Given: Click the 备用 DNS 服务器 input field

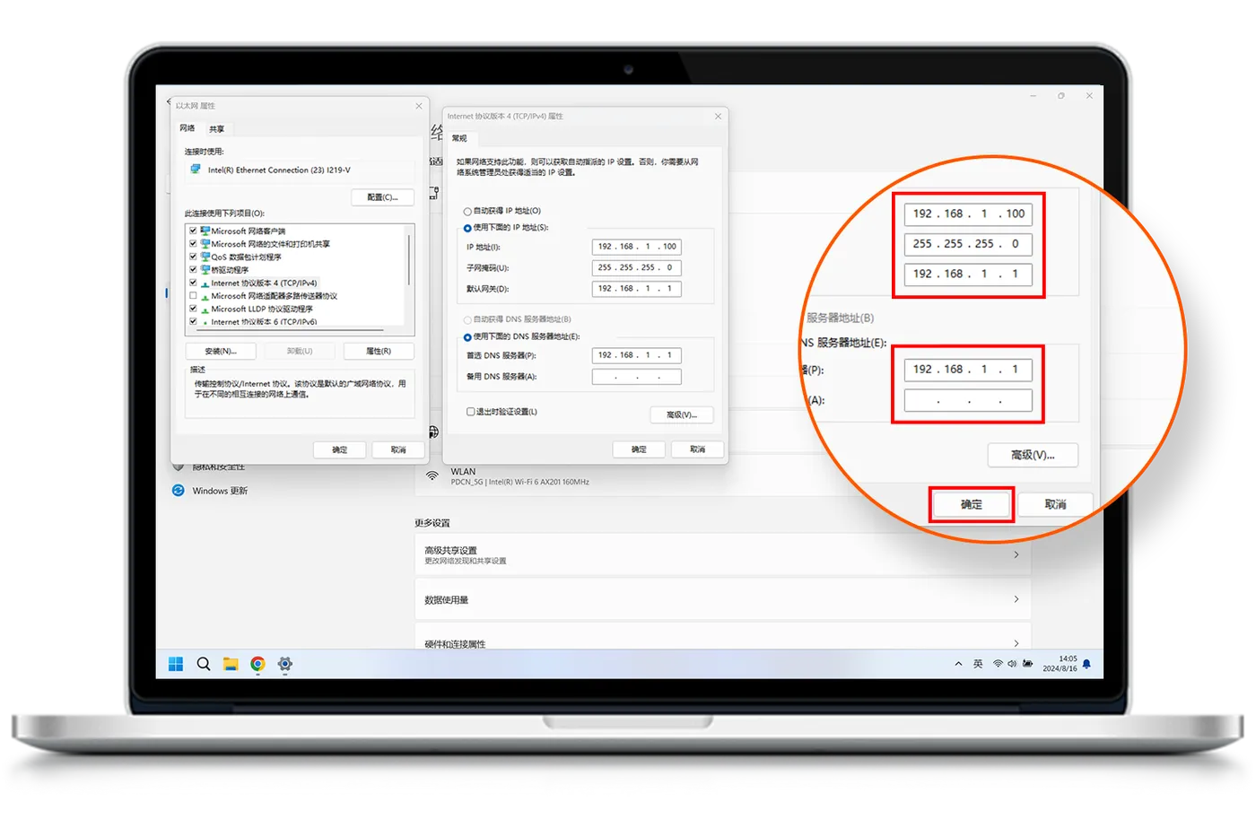Looking at the screenshot, I should [x=637, y=377].
